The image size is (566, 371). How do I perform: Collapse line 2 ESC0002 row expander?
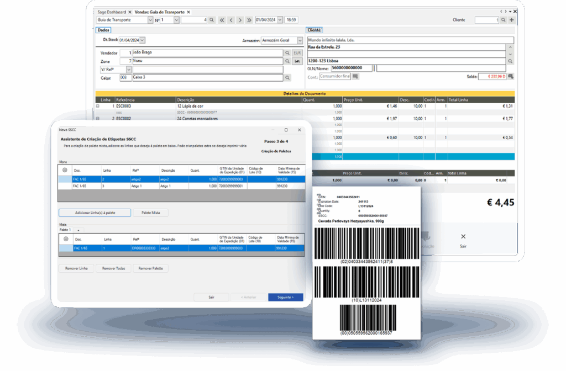pyautogui.click(x=97, y=119)
